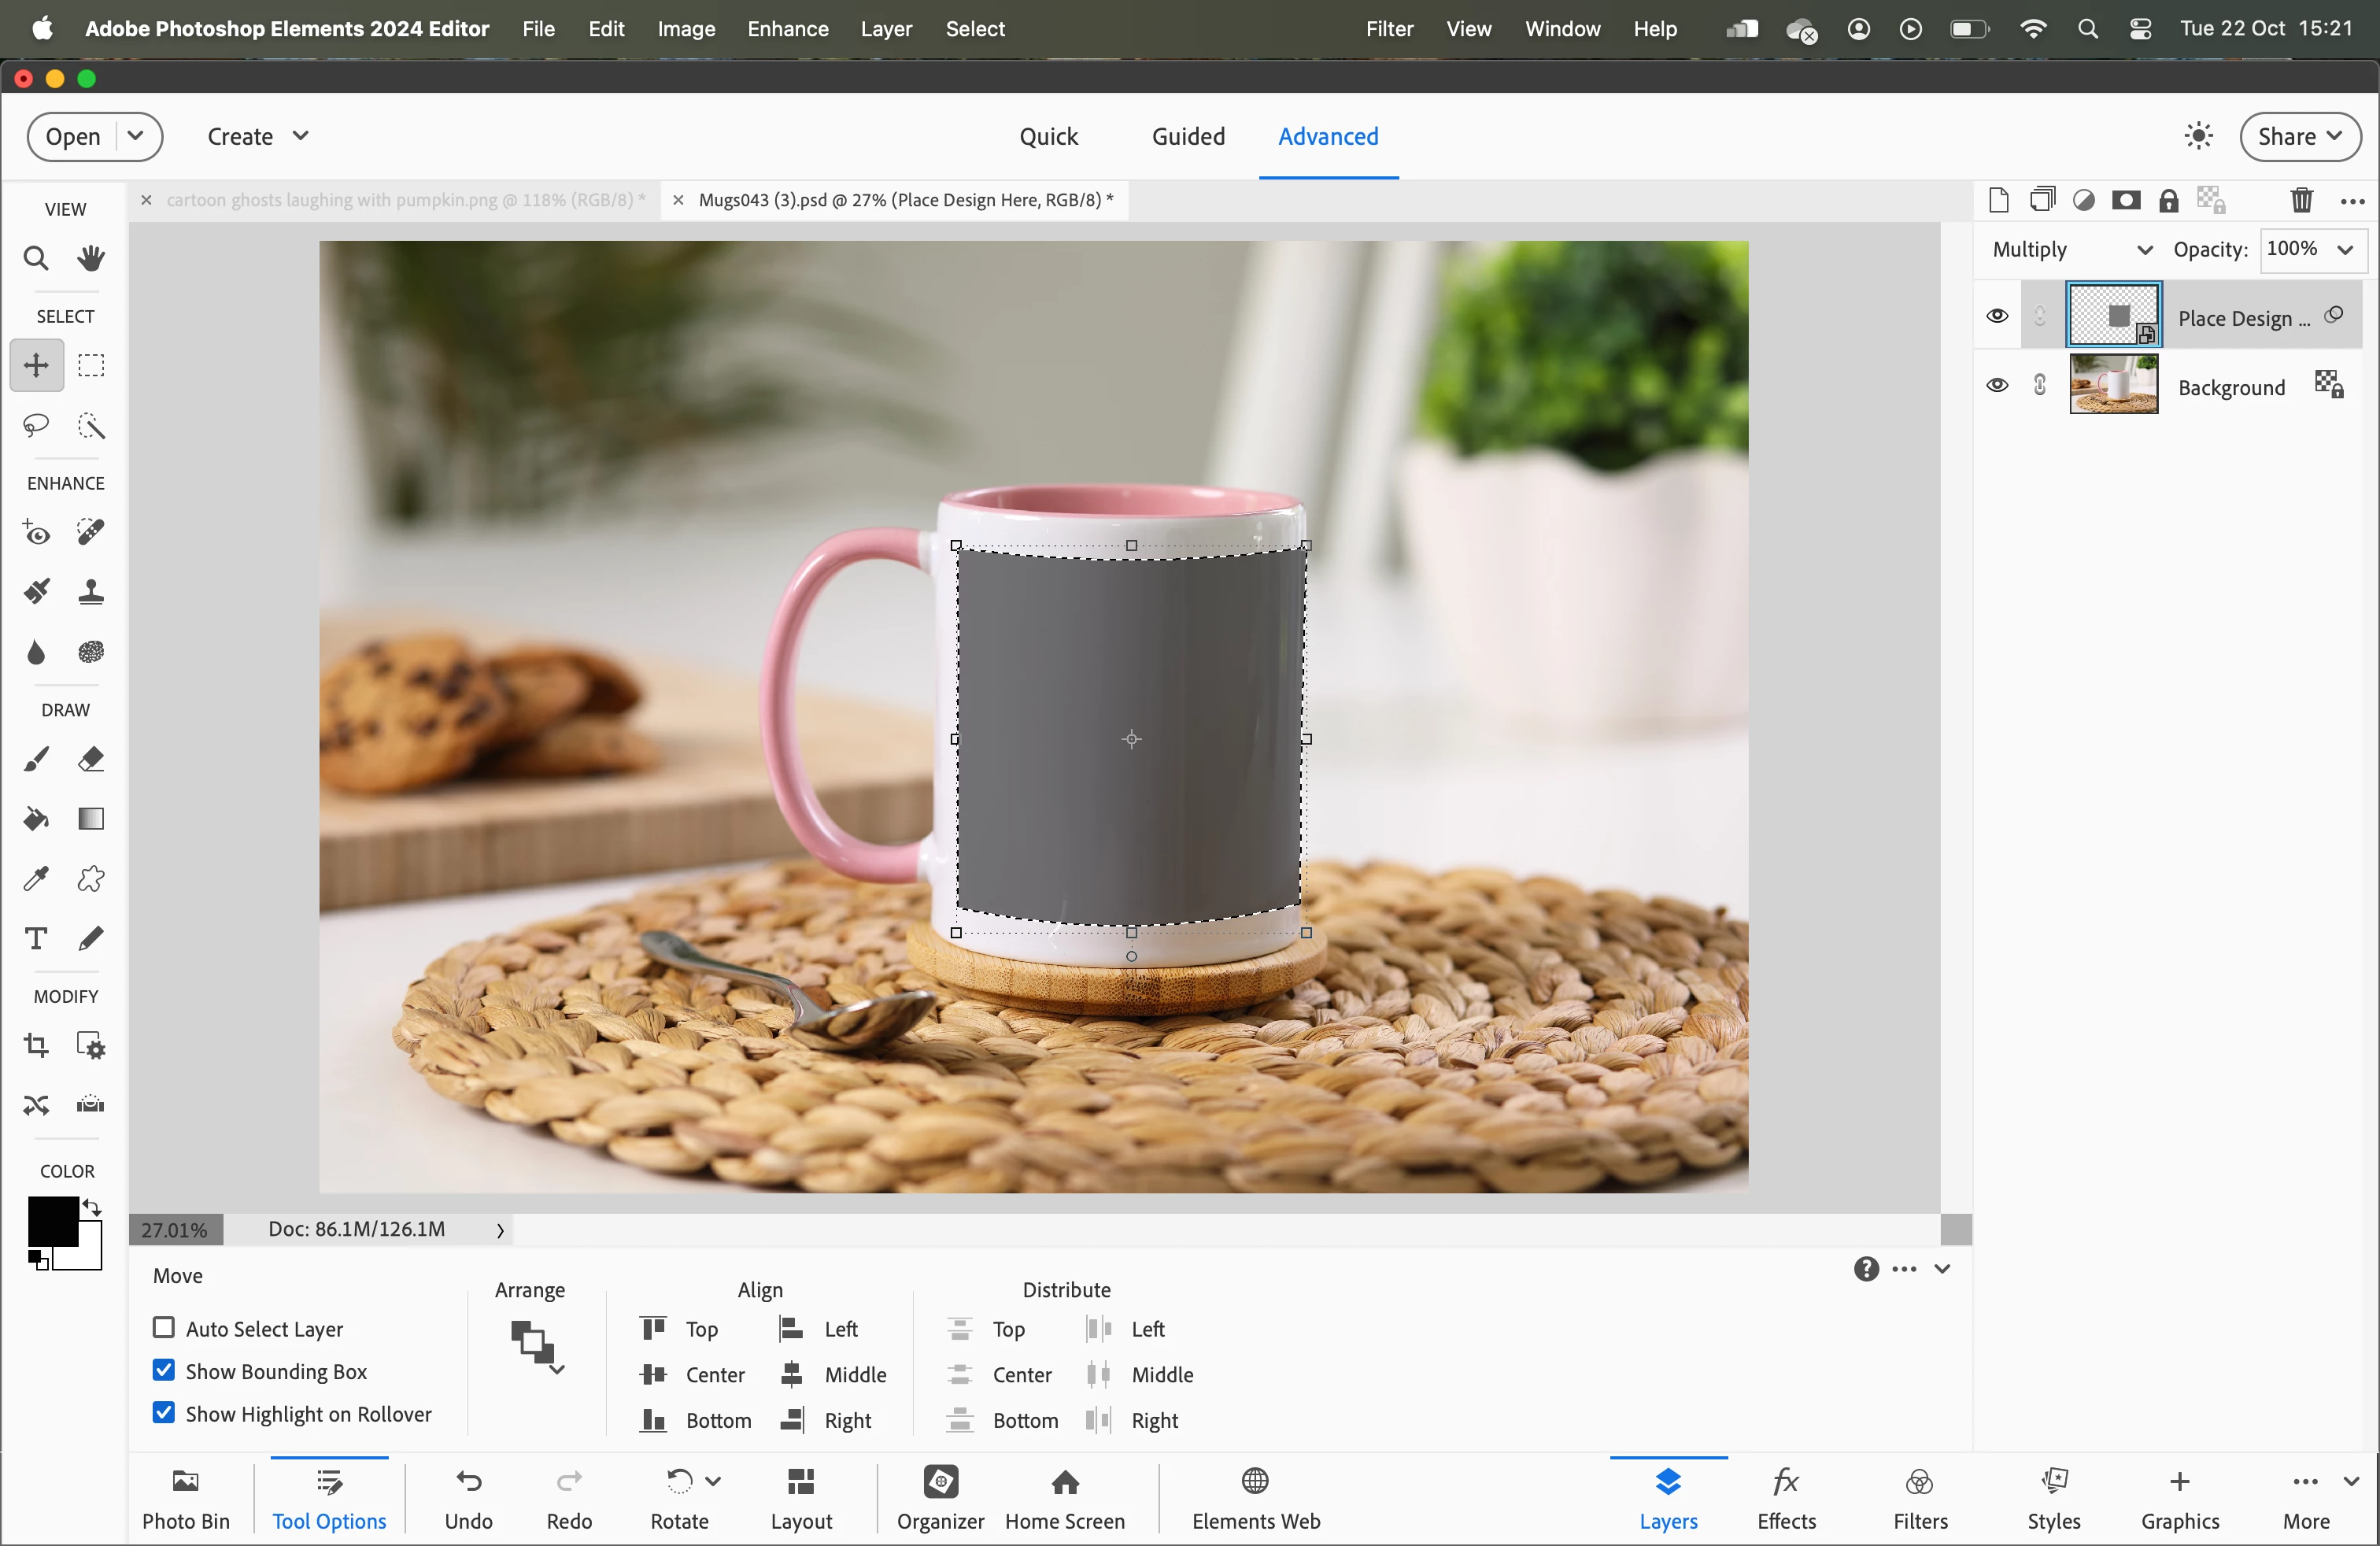Switch to the Guided tab

[1188, 136]
